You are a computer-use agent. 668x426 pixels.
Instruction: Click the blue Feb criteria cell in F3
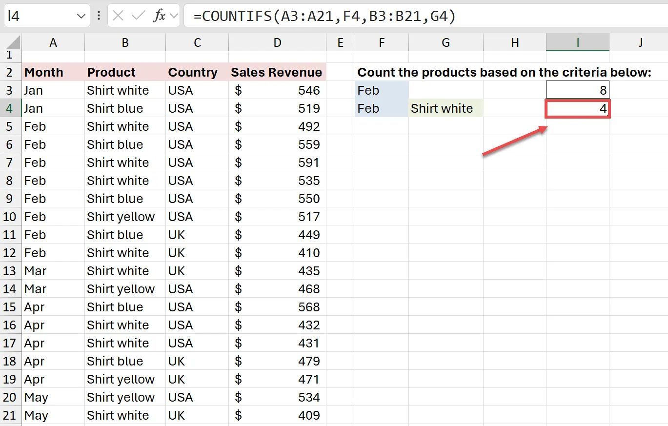(382, 90)
